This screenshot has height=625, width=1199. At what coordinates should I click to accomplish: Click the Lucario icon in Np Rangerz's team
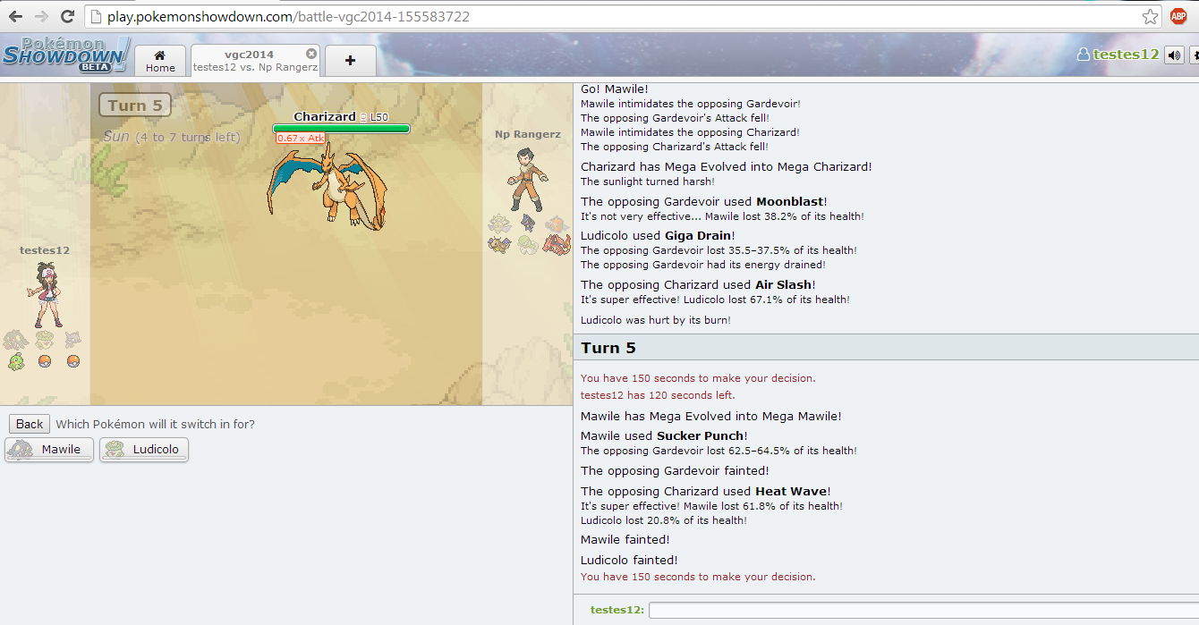527,223
